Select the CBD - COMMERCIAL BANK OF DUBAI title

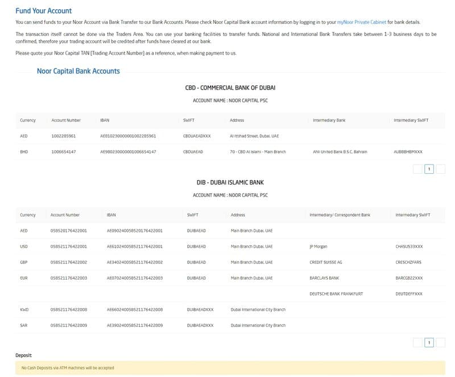(x=230, y=88)
